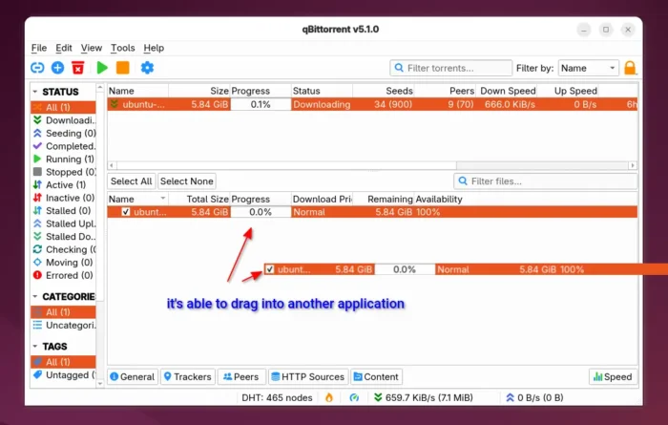Switch to the HTTP Sources tab
The image size is (668, 425).
pyautogui.click(x=308, y=377)
